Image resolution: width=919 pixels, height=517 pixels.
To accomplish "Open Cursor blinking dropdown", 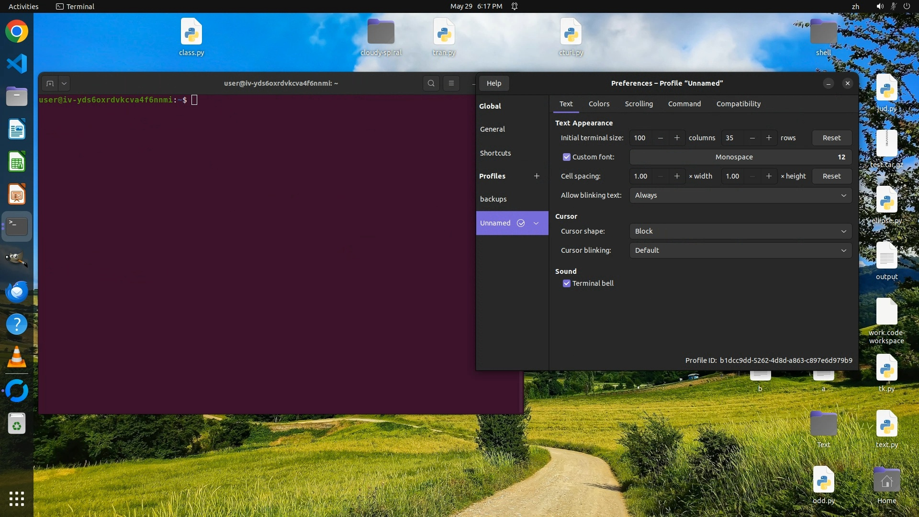I will [x=740, y=250].
